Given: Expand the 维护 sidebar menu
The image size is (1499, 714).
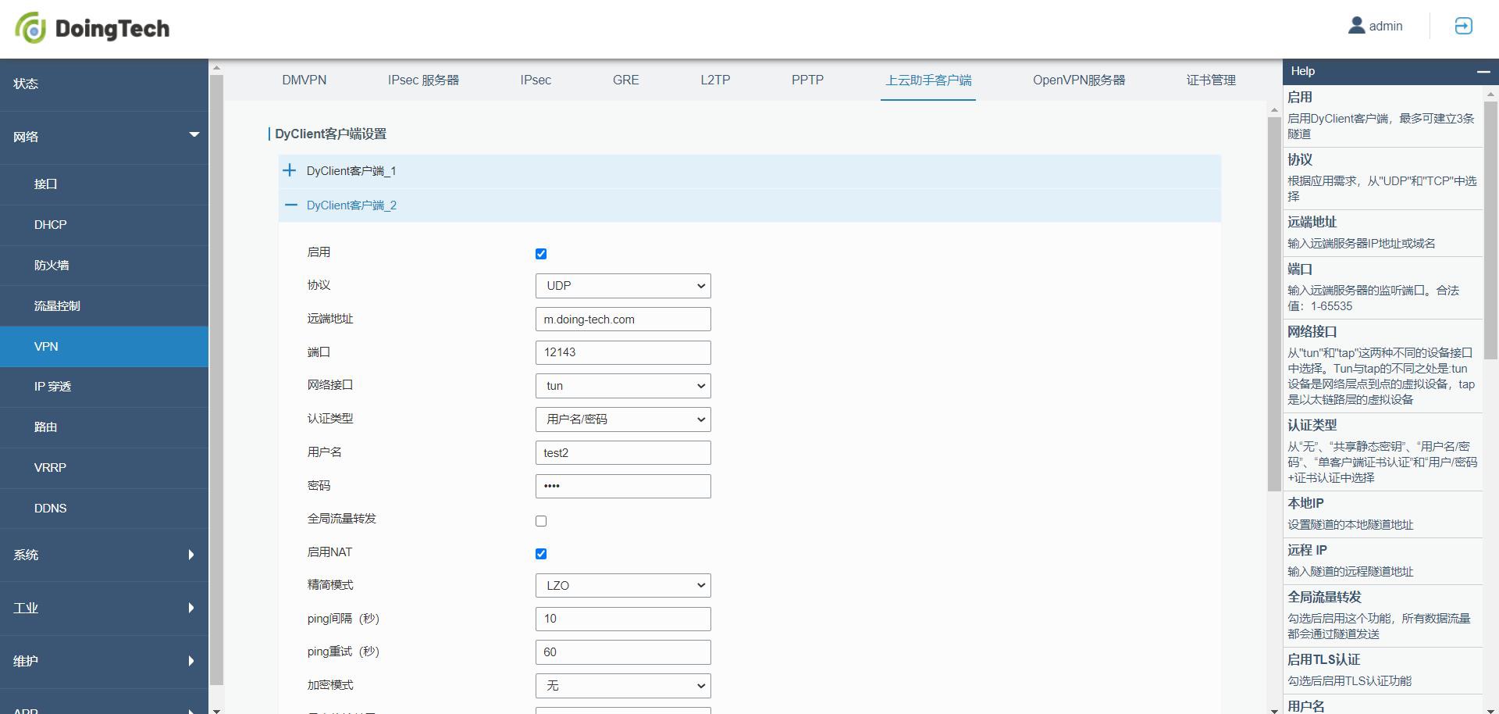Looking at the screenshot, I should tap(104, 661).
